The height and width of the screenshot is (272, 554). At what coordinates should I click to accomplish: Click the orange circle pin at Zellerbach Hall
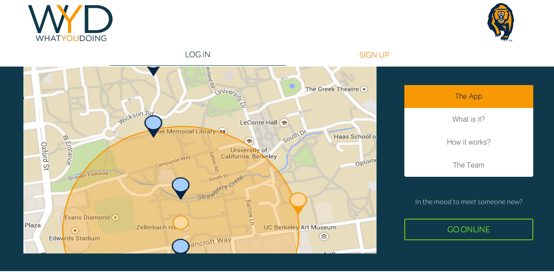tap(181, 223)
